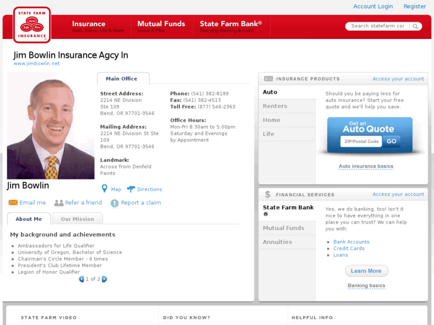Click 'University of Oregon, Bachelor of Science' item
Screen dimensions: 434x325
point(70,252)
